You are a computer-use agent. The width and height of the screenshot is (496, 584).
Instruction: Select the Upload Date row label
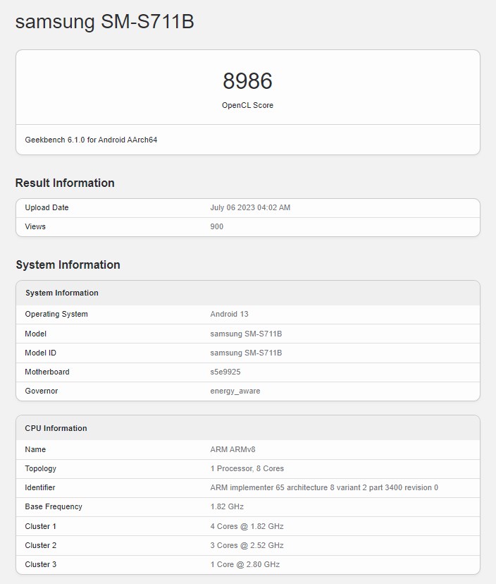click(46, 207)
